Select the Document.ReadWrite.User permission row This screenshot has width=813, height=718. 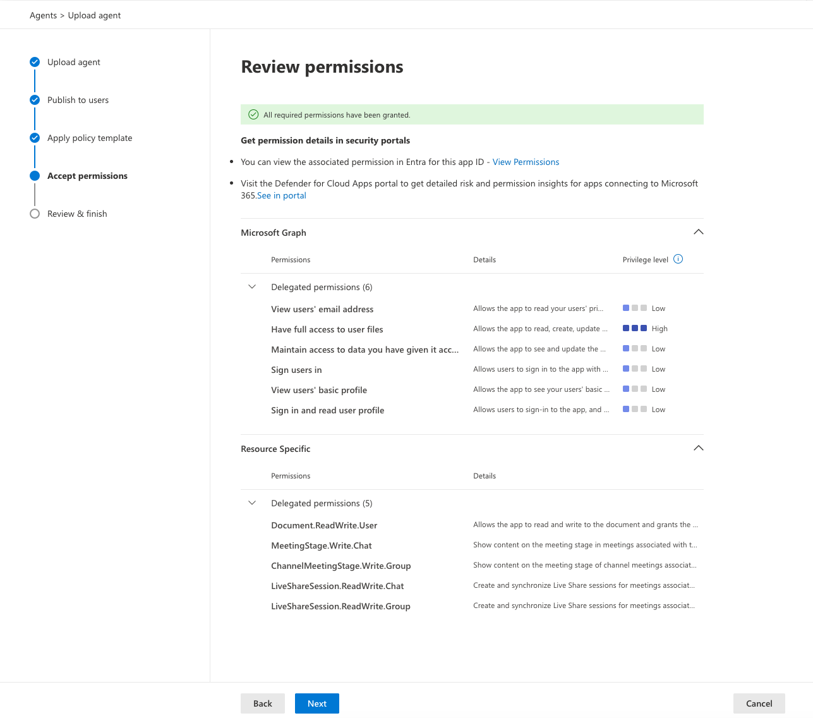(x=324, y=525)
